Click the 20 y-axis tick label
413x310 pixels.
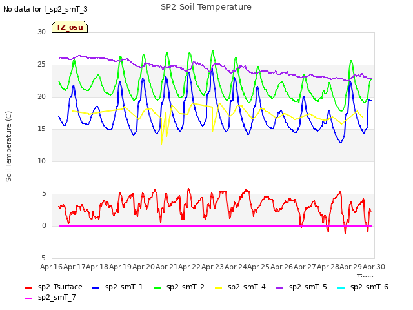click(x=41, y=96)
